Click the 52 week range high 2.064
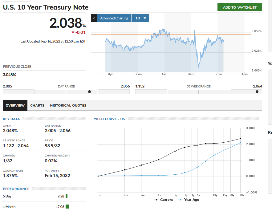 (x=258, y=86)
